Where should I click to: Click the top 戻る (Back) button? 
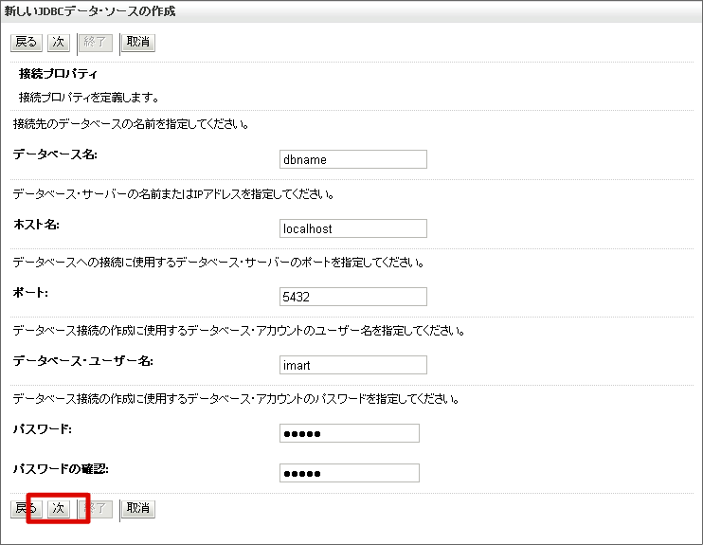coord(26,43)
